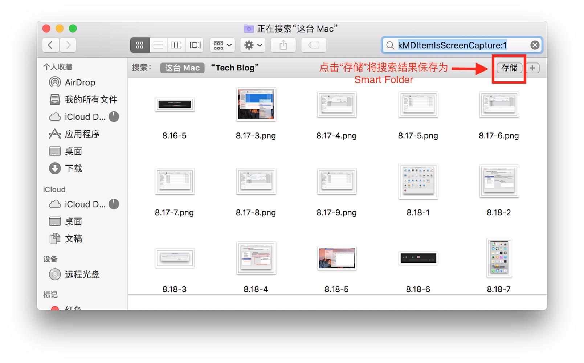The image size is (584, 363).
Task: Switch to icon view mode
Action: pyautogui.click(x=140, y=45)
